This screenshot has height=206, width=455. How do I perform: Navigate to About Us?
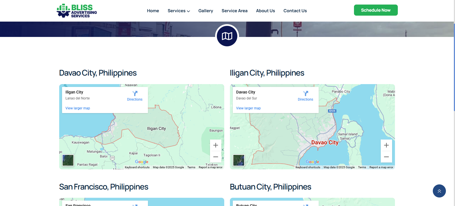point(265,11)
